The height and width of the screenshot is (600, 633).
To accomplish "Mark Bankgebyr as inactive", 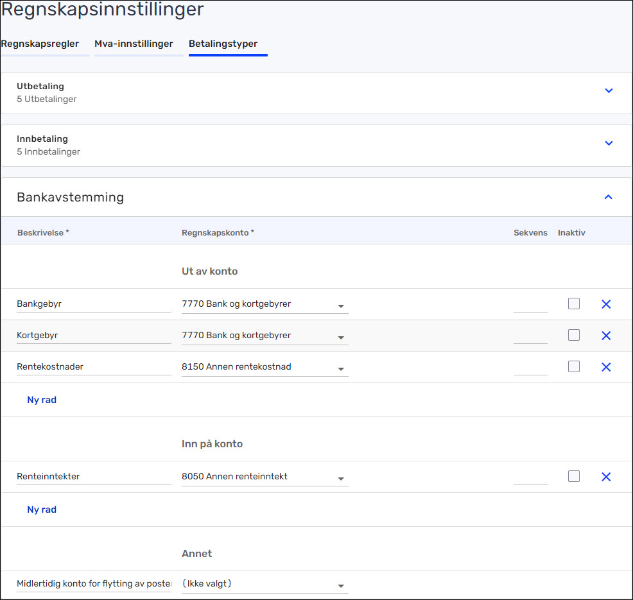I will tap(574, 304).
